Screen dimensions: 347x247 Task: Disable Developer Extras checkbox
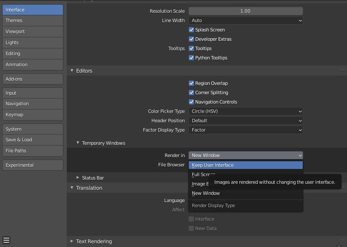pos(191,39)
